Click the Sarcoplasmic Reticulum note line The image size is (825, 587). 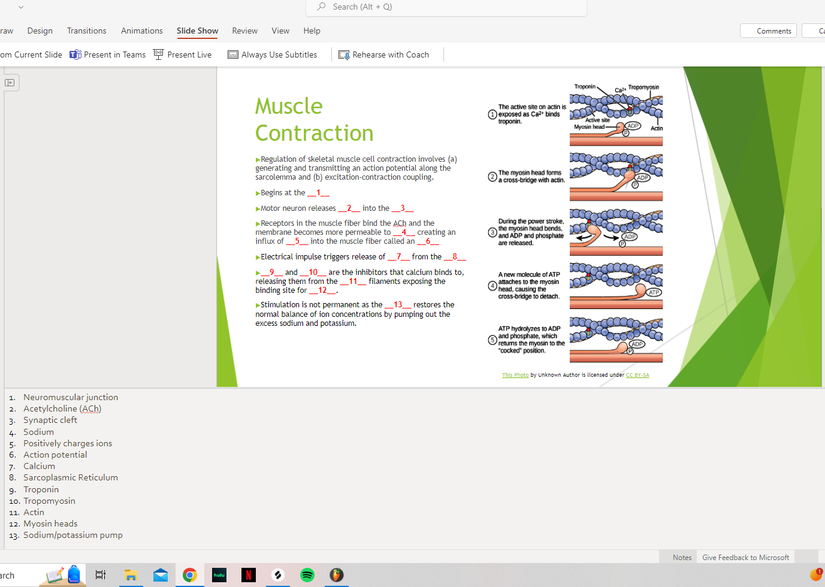[71, 477]
